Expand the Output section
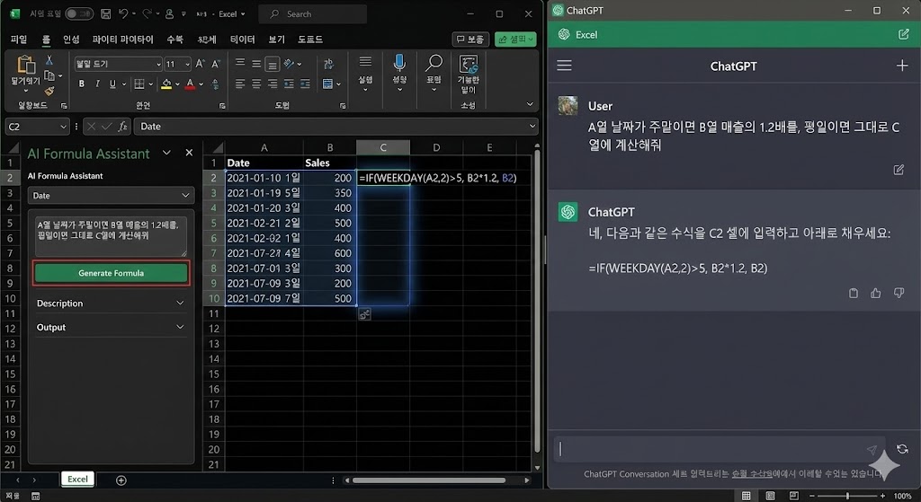The height and width of the screenshot is (502, 921). pyautogui.click(x=111, y=327)
